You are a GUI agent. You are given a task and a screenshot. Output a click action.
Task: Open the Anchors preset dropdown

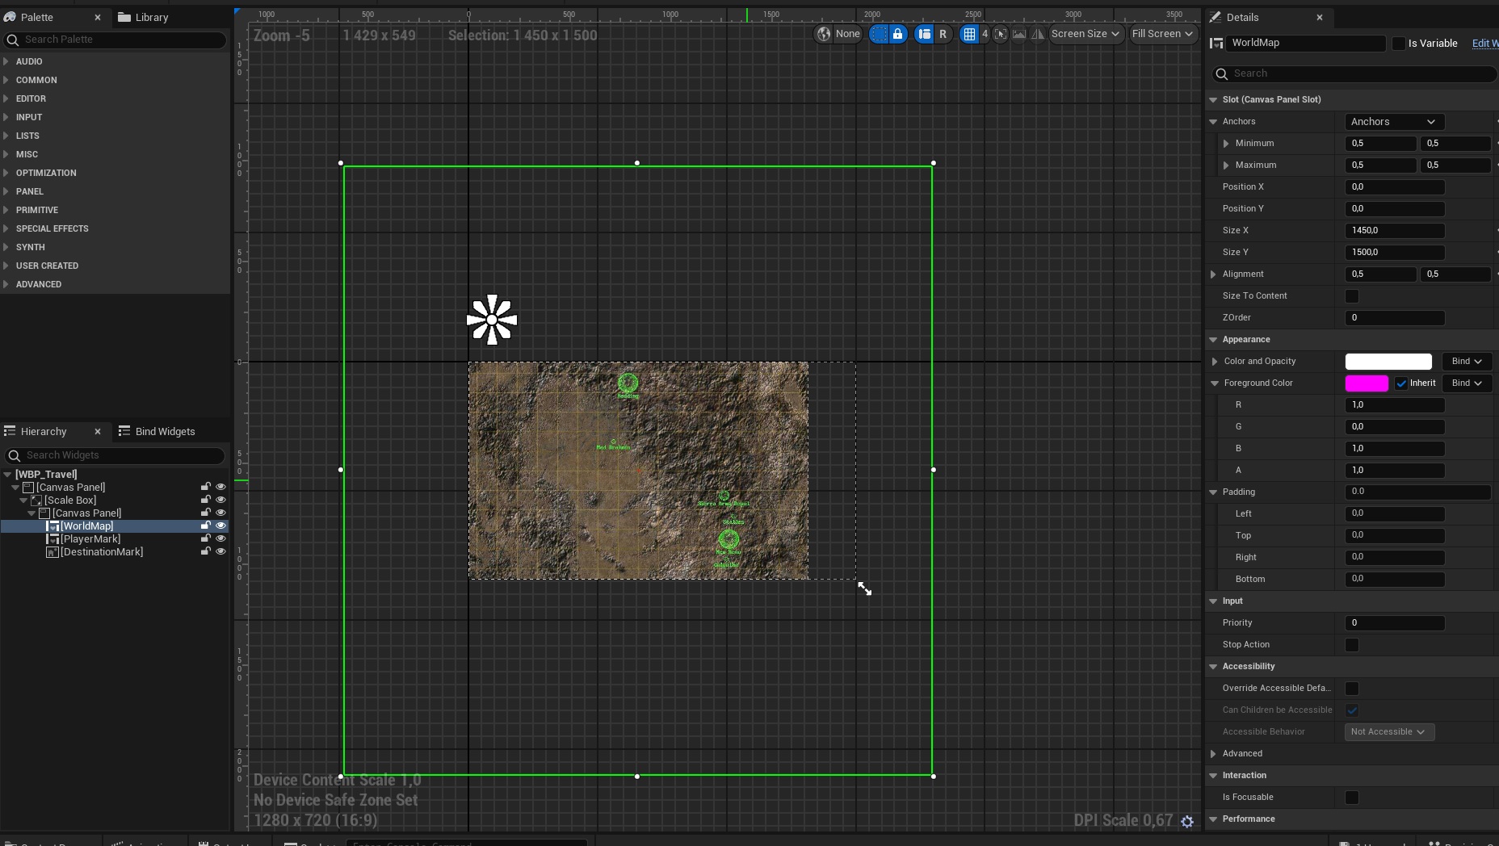pos(1394,122)
